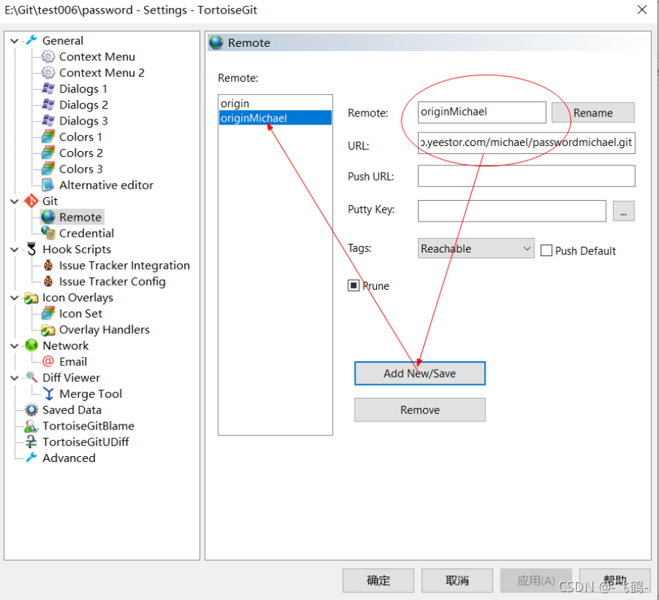659x600 pixels.
Task: Click the Alternative editor icon
Action: click(48, 185)
